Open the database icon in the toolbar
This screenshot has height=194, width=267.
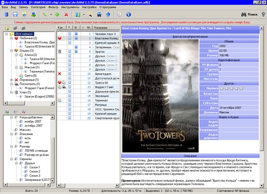tap(6, 15)
